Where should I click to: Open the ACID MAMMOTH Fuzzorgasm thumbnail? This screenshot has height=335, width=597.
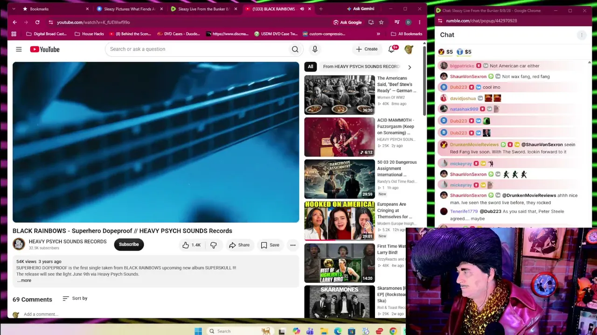340,137
